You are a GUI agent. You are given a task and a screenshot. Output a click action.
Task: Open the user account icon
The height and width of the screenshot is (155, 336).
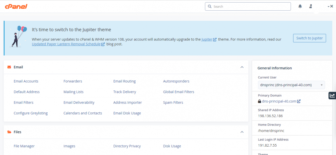click(311, 6)
